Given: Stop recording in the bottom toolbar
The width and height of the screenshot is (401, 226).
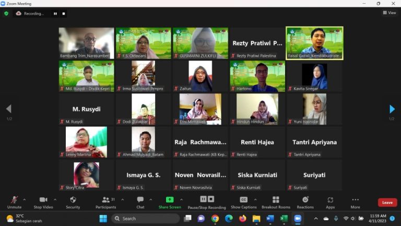Looking at the screenshot, I should [211, 199].
